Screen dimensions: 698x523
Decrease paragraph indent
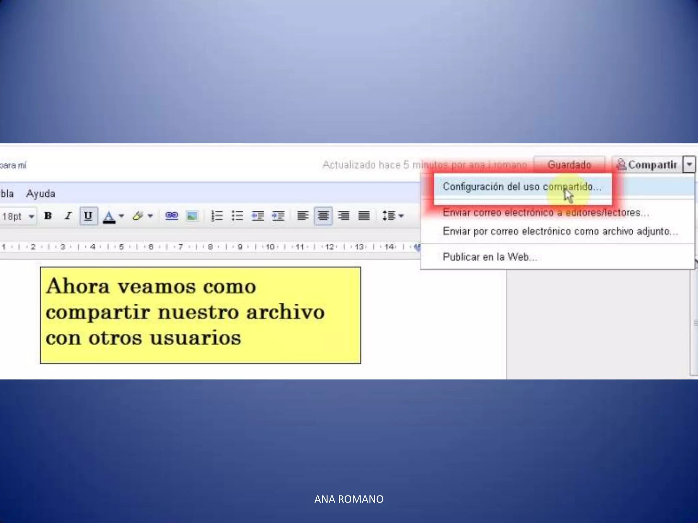pyautogui.click(x=258, y=216)
